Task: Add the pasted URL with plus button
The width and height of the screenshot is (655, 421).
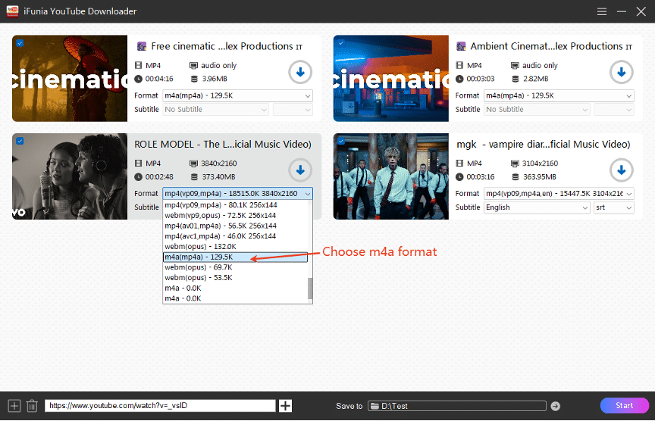Action: (x=285, y=406)
